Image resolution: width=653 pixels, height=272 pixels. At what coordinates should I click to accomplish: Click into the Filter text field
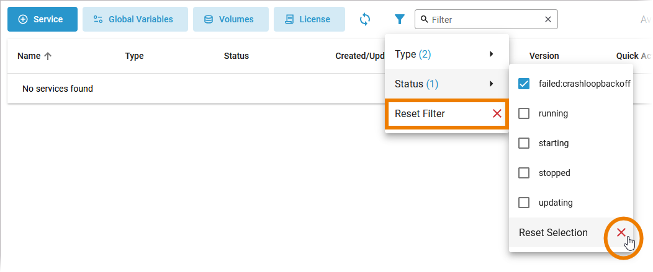(484, 19)
